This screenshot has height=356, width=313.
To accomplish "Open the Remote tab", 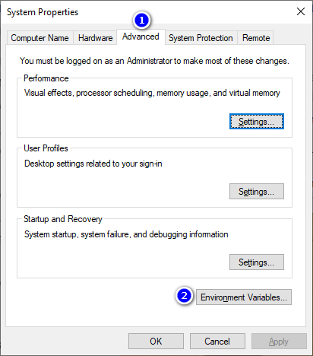I will (x=256, y=38).
